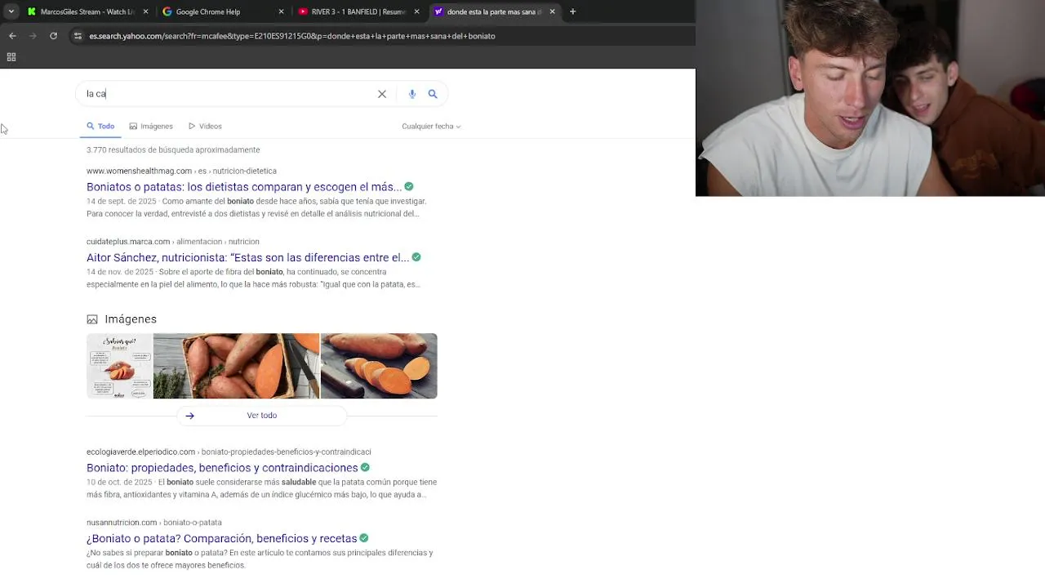Open the Aitor Sánchez nutricionista article
The height and width of the screenshot is (588, 1045).
[247, 258]
